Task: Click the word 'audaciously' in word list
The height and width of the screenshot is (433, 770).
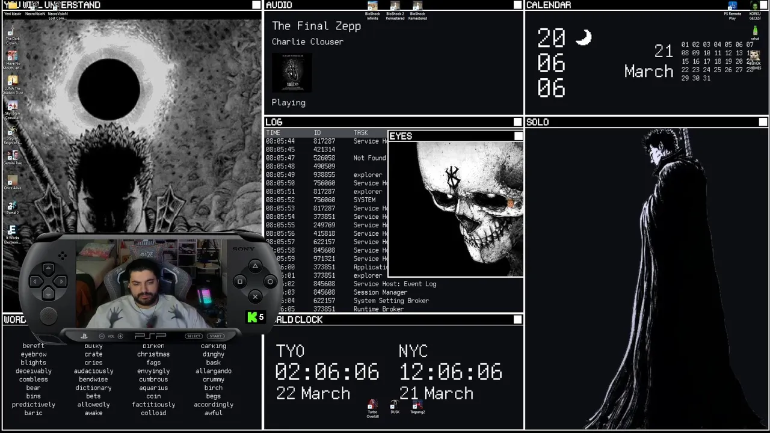Action: [93, 371]
